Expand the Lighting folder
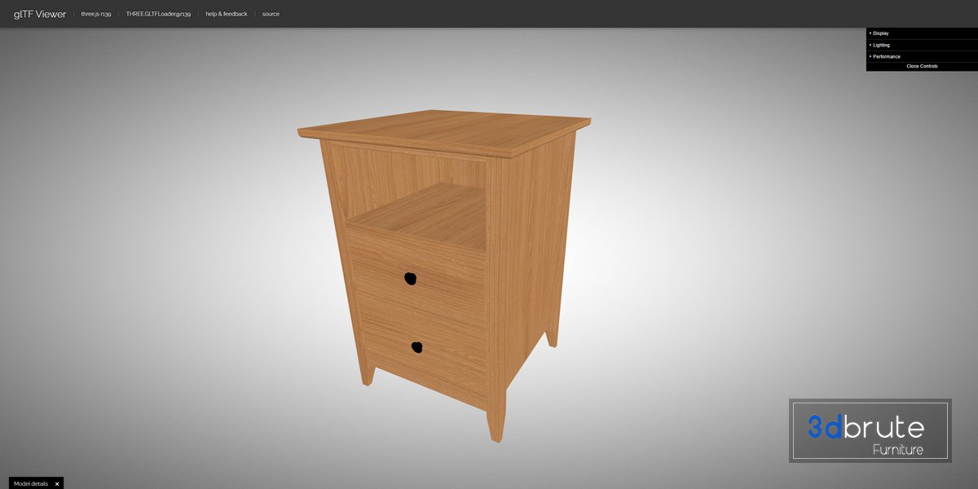978x489 pixels. pyautogui.click(x=881, y=45)
